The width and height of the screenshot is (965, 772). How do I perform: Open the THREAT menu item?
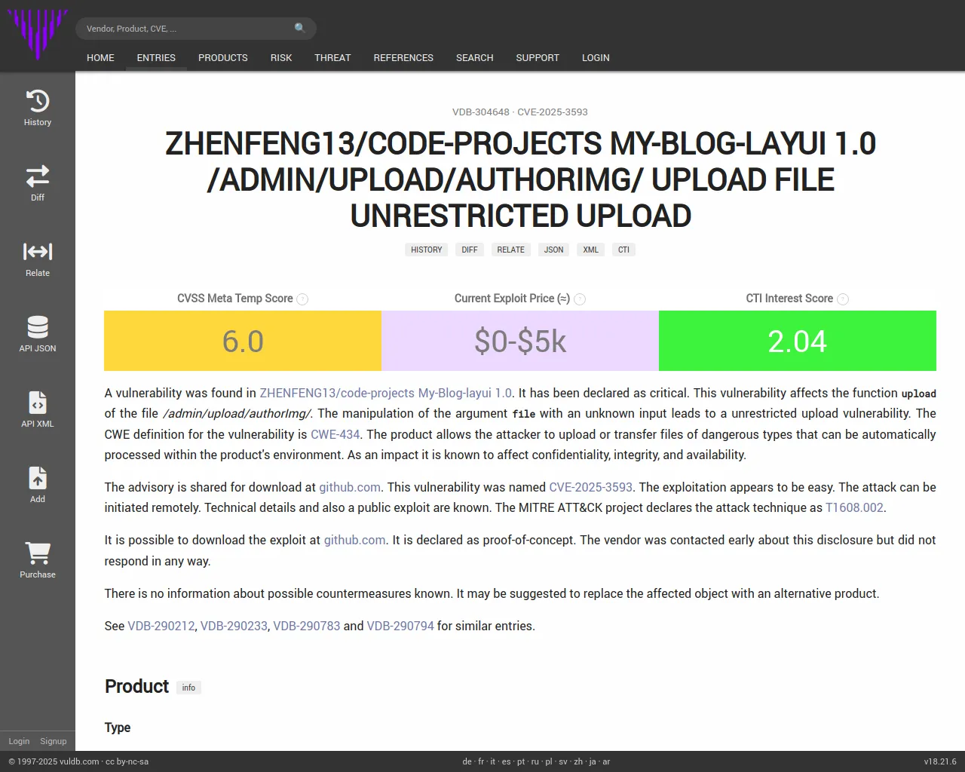coord(332,57)
